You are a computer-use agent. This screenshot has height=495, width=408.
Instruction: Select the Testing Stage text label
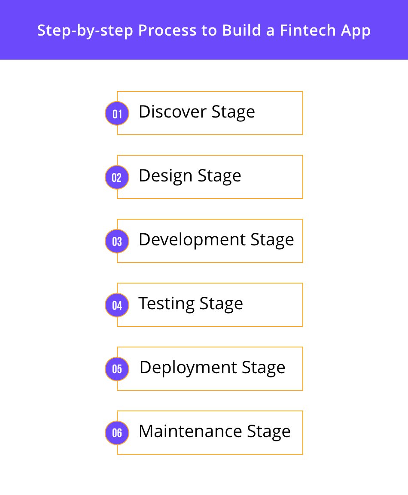[x=190, y=304]
